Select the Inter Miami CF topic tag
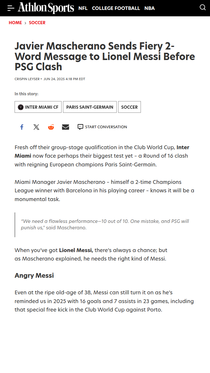This screenshot has height=373, width=210. click(38, 107)
